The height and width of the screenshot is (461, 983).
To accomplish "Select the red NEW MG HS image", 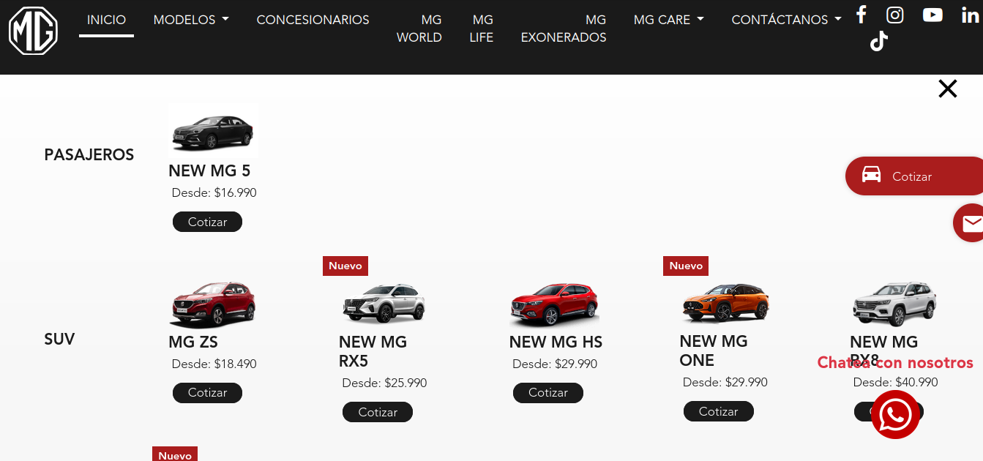I will pyautogui.click(x=554, y=304).
